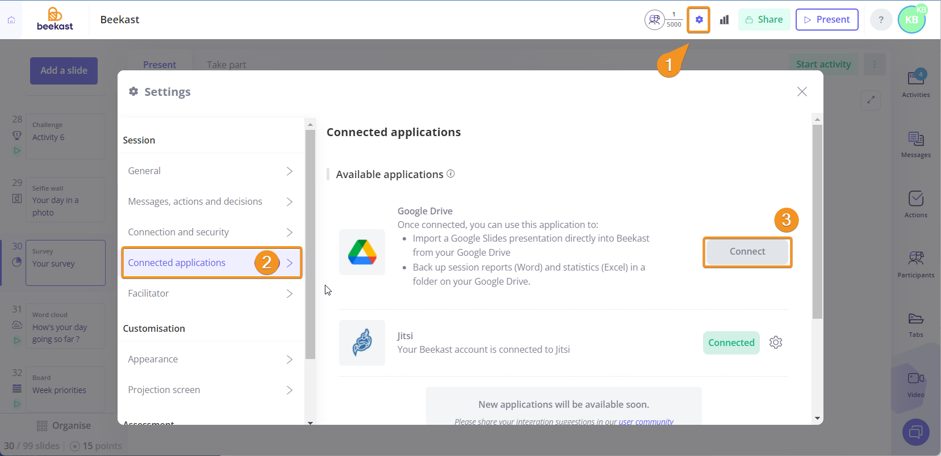Select slide 28 Activity 6 thumbnail
This screenshot has height=456, width=941.
tap(65, 136)
